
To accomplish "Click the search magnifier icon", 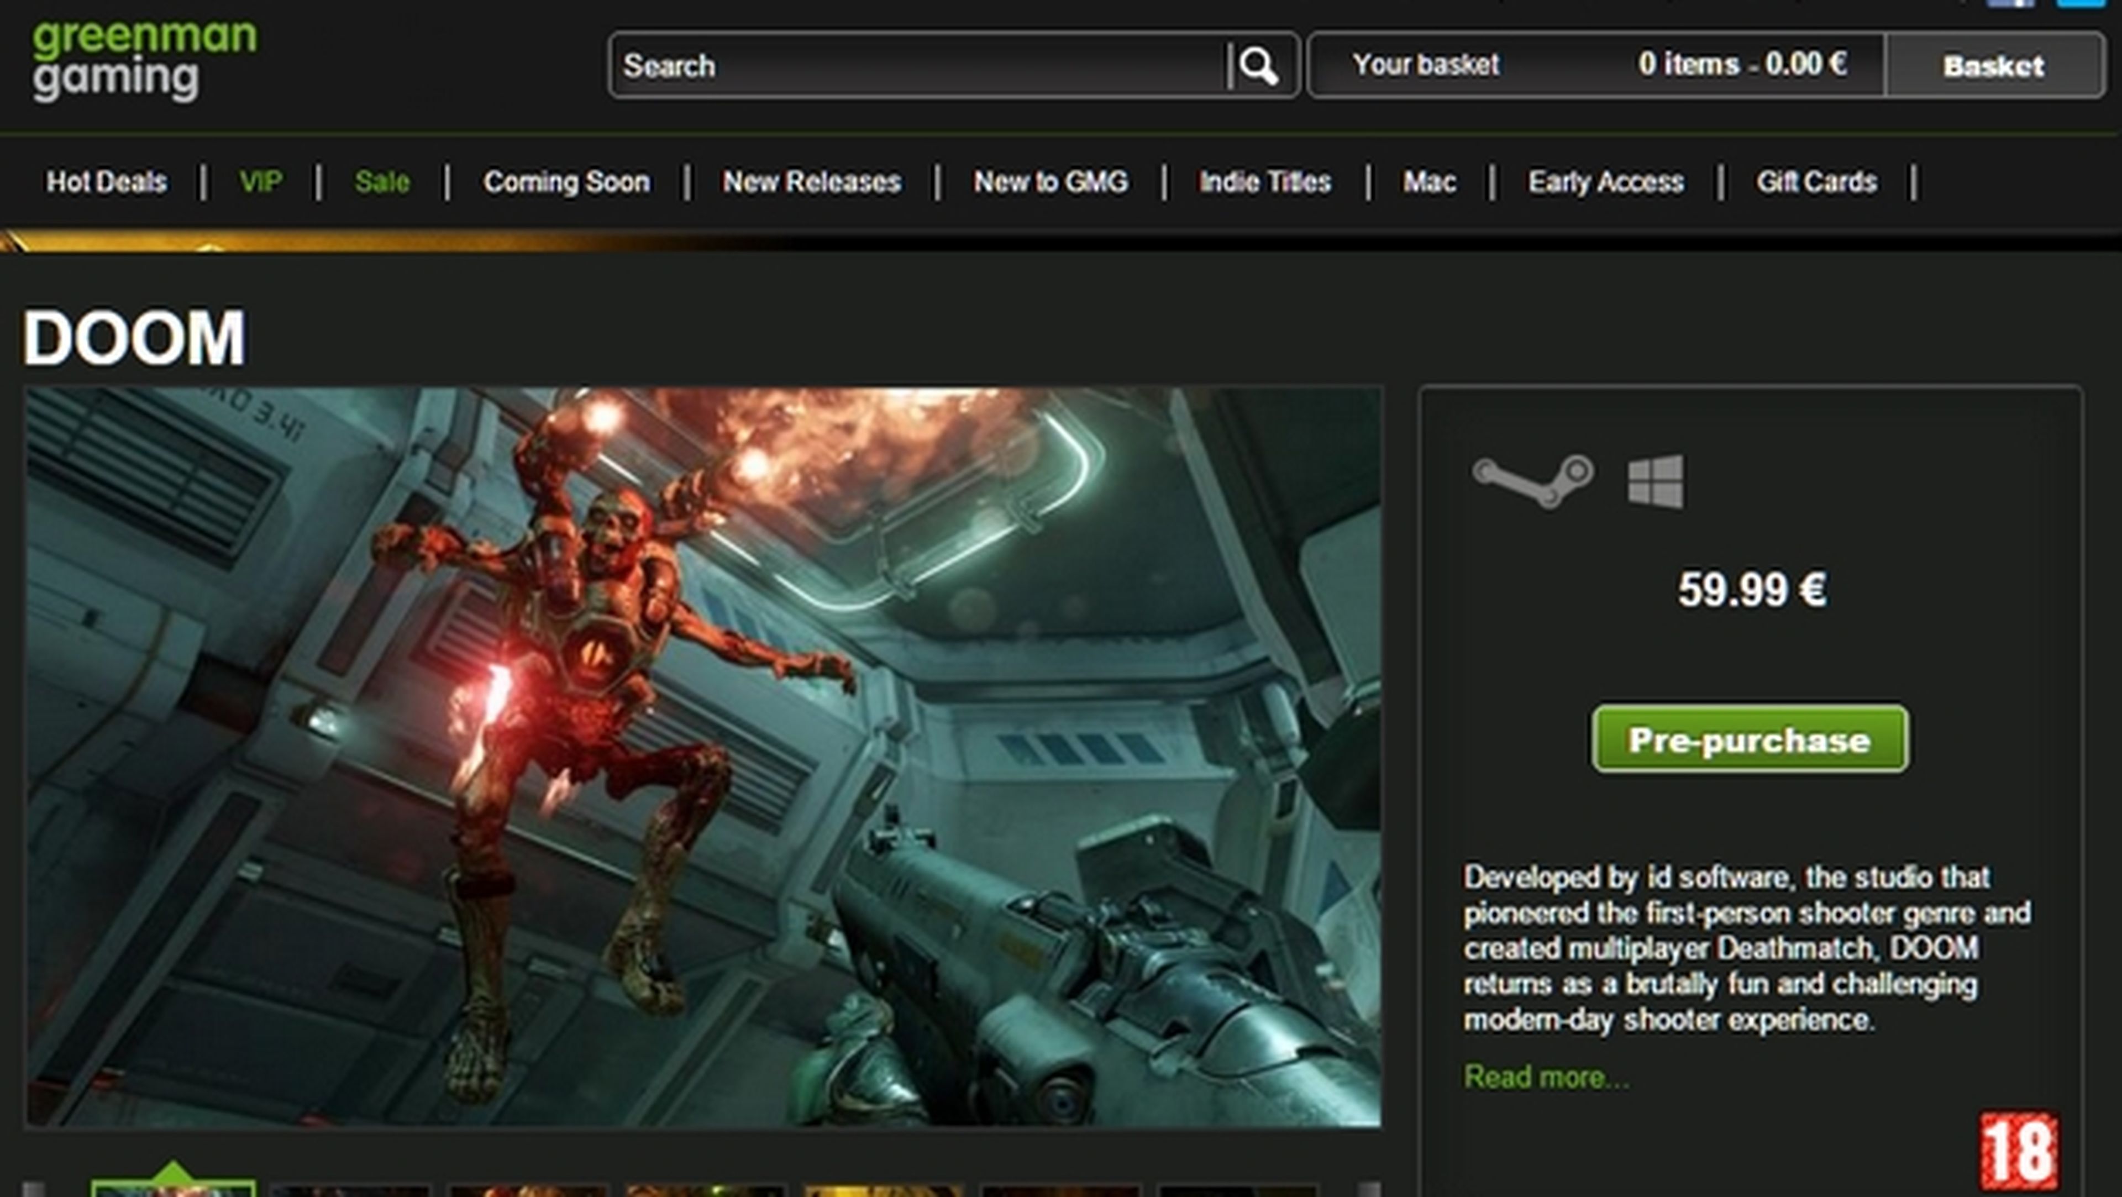I will (x=1259, y=65).
